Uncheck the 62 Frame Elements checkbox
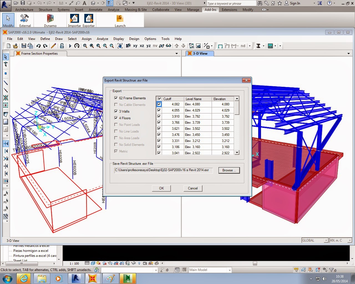 [x=116, y=98]
